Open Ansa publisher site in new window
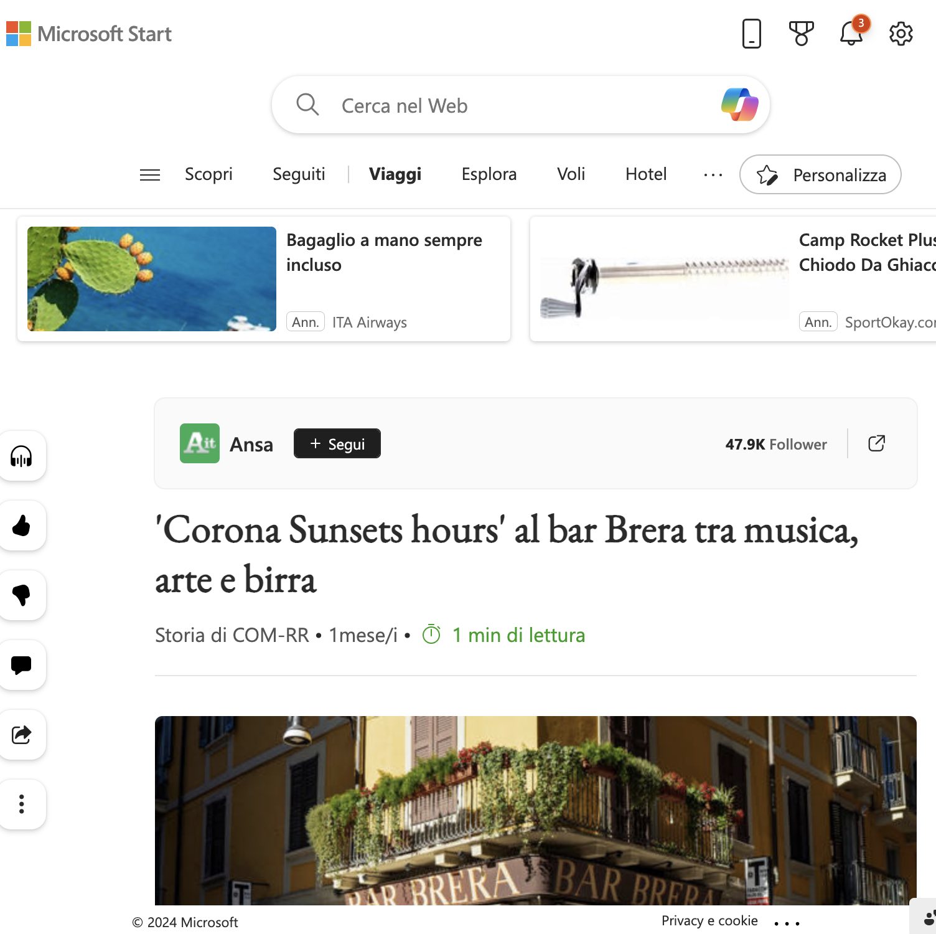 (x=876, y=443)
